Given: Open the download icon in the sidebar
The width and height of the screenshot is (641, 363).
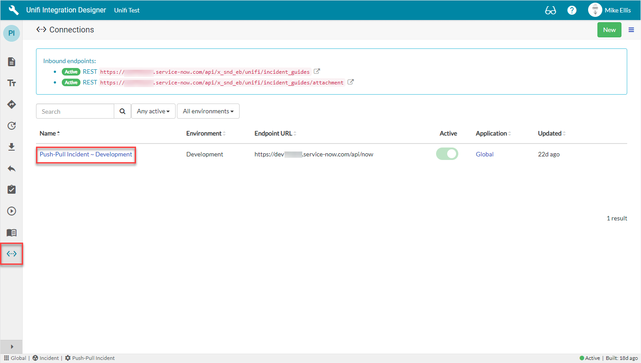Looking at the screenshot, I should 11,147.
